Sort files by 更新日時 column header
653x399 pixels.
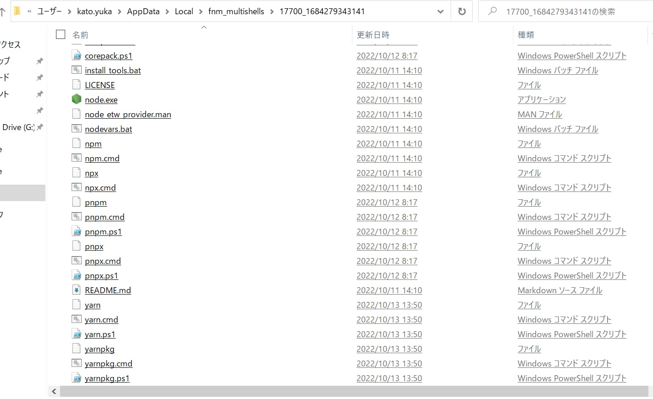click(x=373, y=35)
